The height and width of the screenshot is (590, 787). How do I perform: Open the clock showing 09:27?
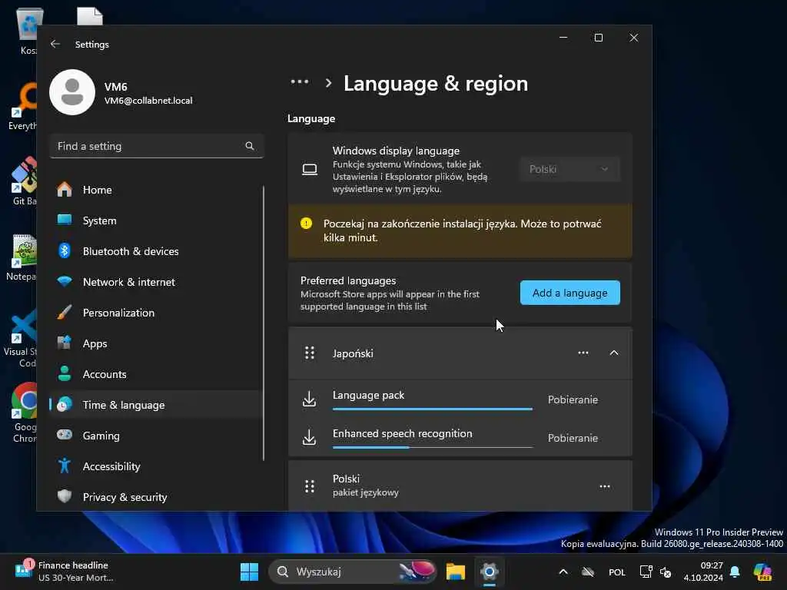coord(703,572)
